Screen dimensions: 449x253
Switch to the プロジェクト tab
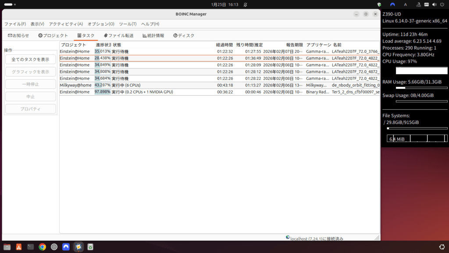(x=53, y=36)
